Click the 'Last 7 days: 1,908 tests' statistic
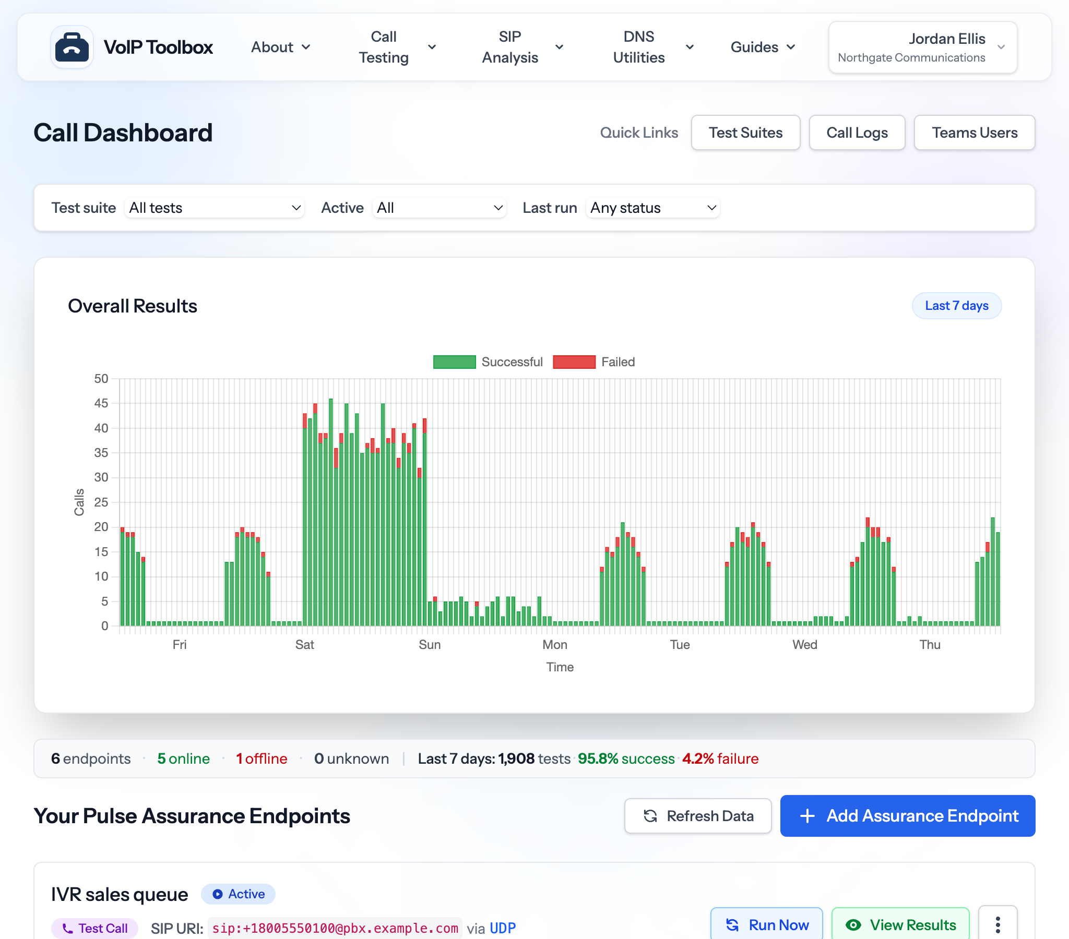1069x939 pixels. pos(494,759)
